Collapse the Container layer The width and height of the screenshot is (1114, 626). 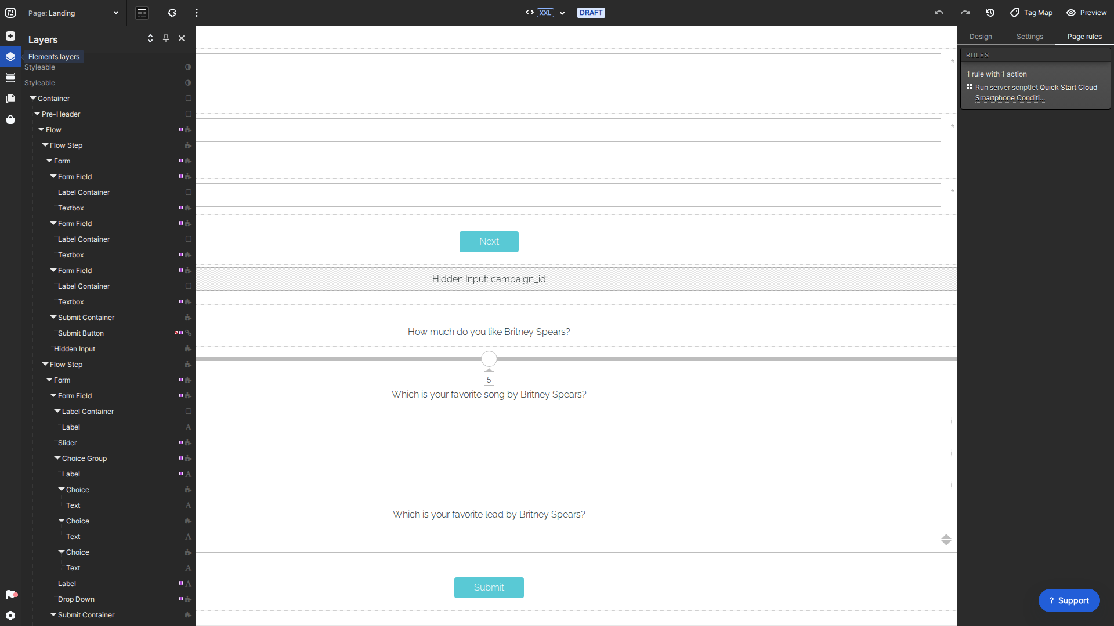33,99
